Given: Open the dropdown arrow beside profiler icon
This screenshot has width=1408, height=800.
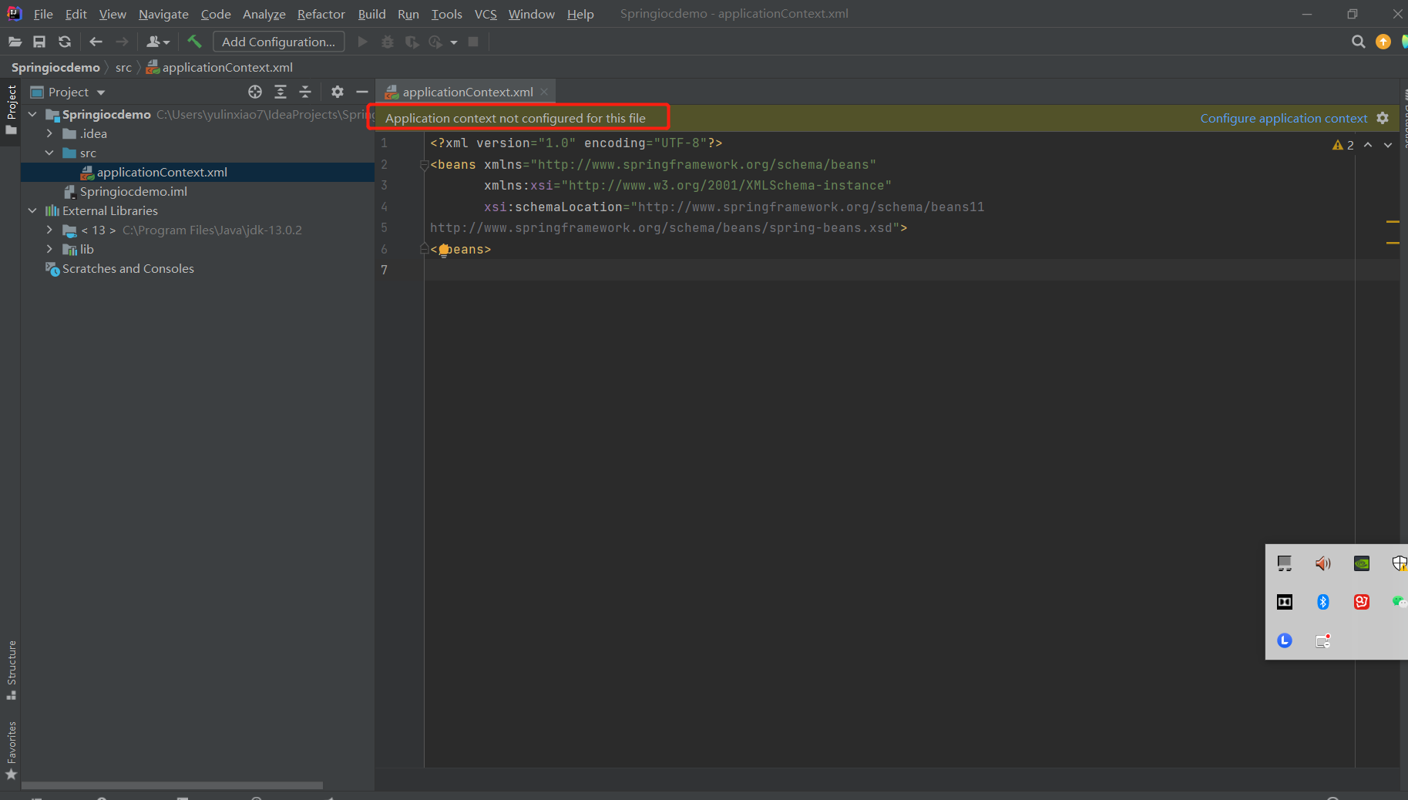Looking at the screenshot, I should click(x=454, y=42).
